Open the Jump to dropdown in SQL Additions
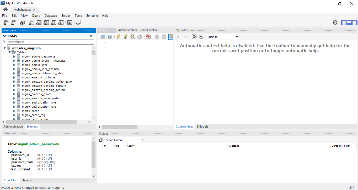Viewport: 358px width, 190px height. (237, 37)
